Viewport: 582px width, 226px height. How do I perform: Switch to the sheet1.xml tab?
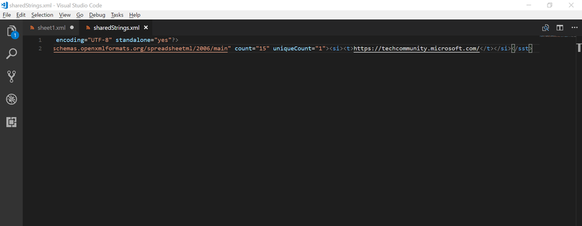tap(51, 28)
